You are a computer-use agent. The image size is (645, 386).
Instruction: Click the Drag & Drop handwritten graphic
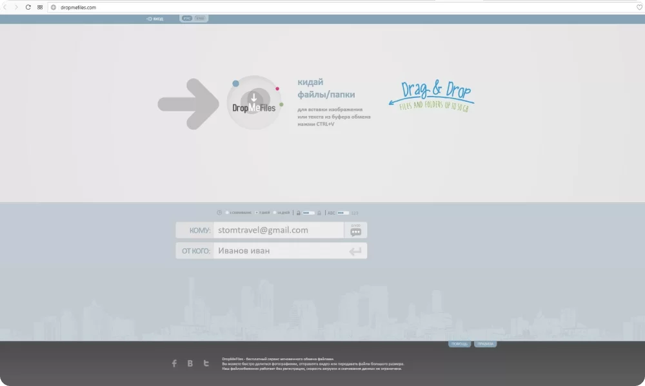click(x=431, y=96)
